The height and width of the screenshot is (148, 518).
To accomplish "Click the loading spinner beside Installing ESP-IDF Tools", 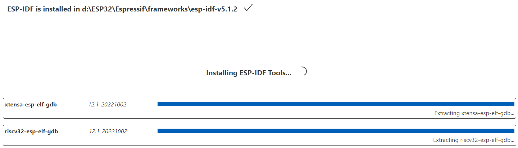I will tap(303, 72).
